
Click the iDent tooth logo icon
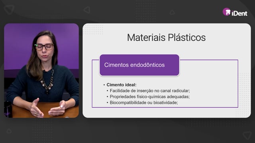tap(227, 12)
